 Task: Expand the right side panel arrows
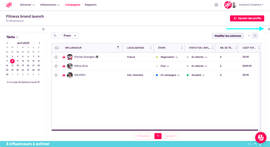269,29
